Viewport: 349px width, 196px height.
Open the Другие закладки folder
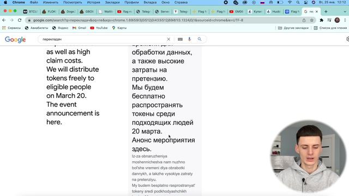pos(293,28)
